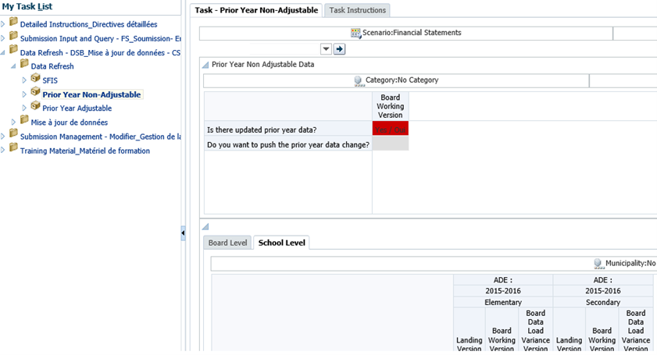Switch to the Task Instructions tab
The height and width of the screenshot is (355, 657).
358,10
